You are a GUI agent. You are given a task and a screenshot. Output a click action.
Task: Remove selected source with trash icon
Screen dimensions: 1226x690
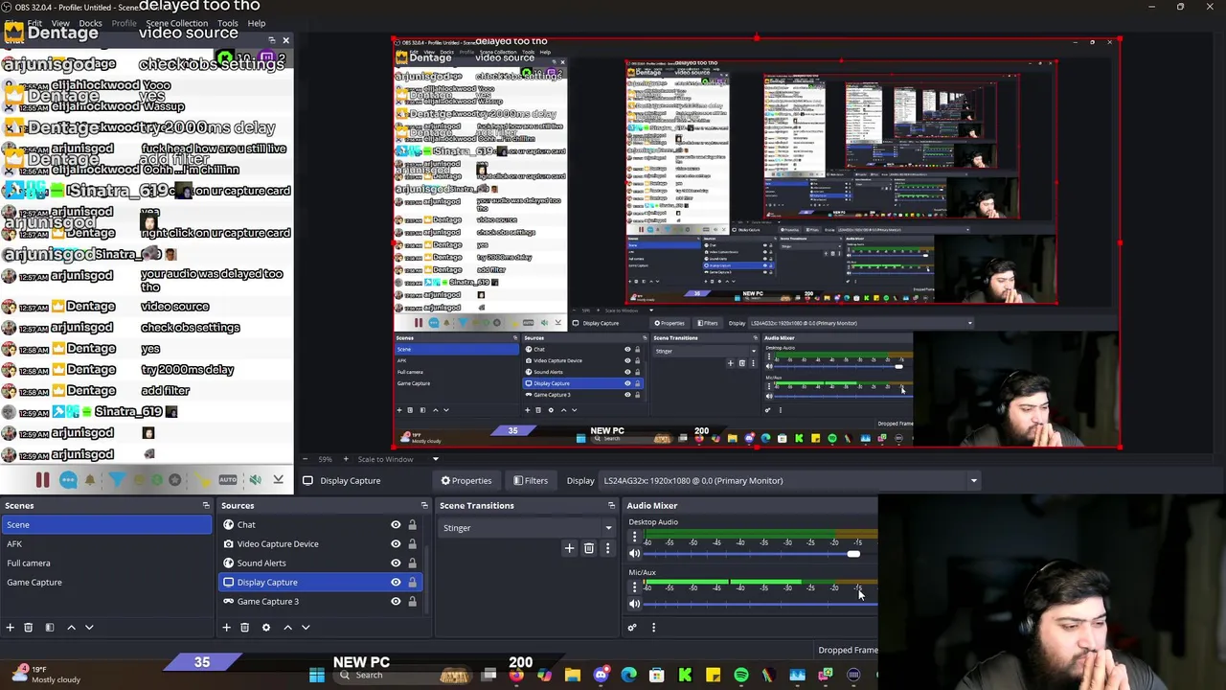244,628
